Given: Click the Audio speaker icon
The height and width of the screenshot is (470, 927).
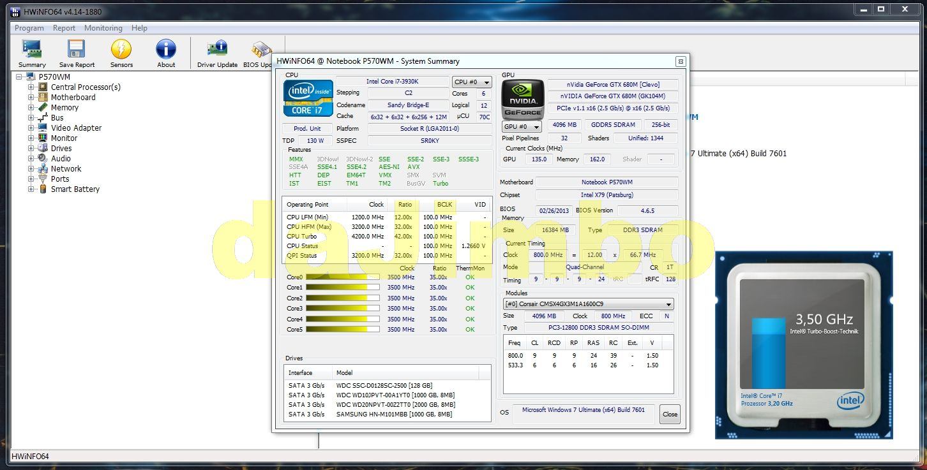Looking at the screenshot, I should pyautogui.click(x=43, y=159).
